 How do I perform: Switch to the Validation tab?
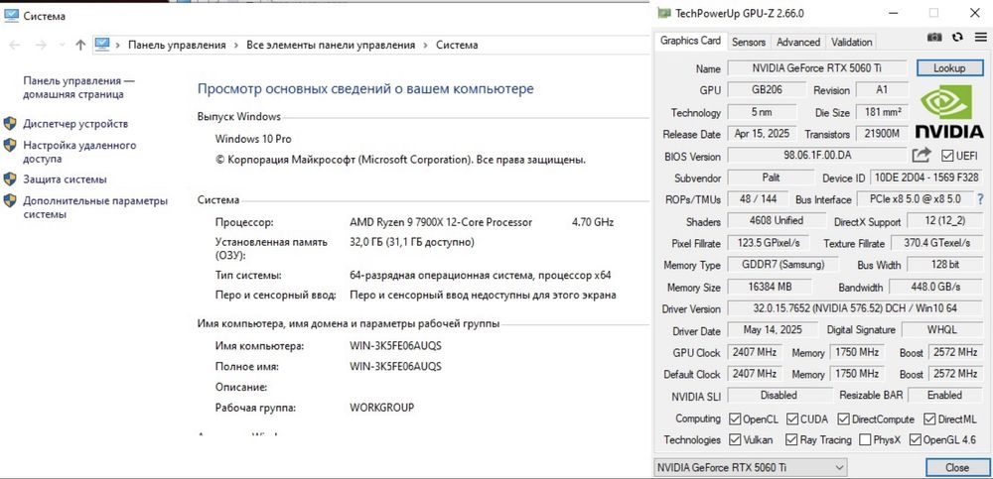852,42
